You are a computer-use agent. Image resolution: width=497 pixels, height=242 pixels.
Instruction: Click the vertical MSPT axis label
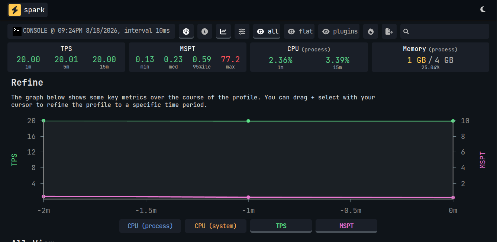click(x=483, y=160)
